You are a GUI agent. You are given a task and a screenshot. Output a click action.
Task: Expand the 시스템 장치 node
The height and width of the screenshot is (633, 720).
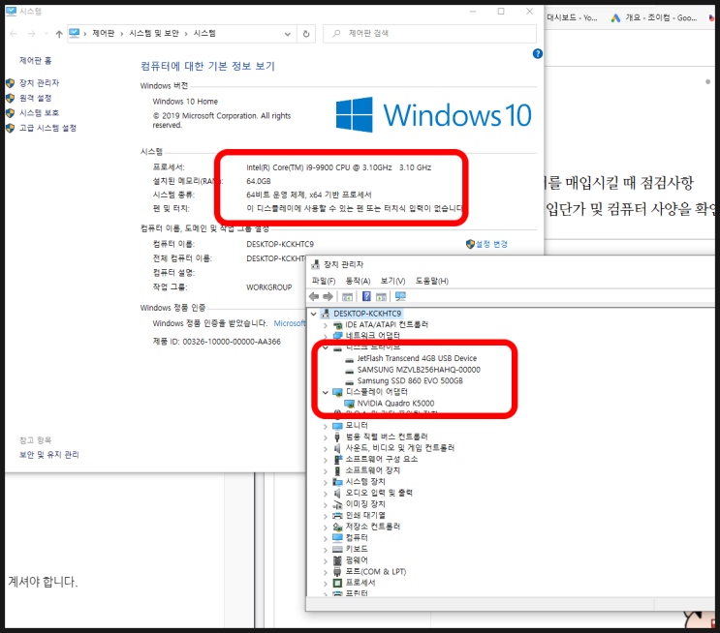(326, 482)
